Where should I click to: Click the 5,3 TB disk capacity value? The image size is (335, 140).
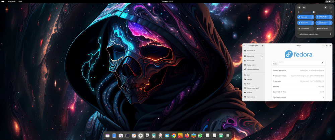[x=322, y=92]
